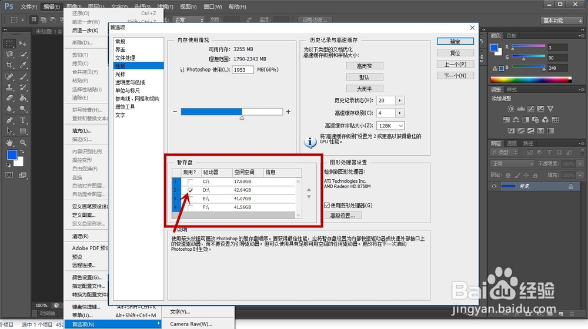Open the 基本功能 workspace dropdown
588x329 pixels.
tap(562, 21)
